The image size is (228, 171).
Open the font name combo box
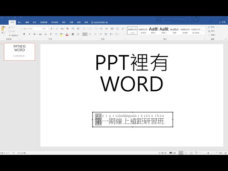pos(32,28)
